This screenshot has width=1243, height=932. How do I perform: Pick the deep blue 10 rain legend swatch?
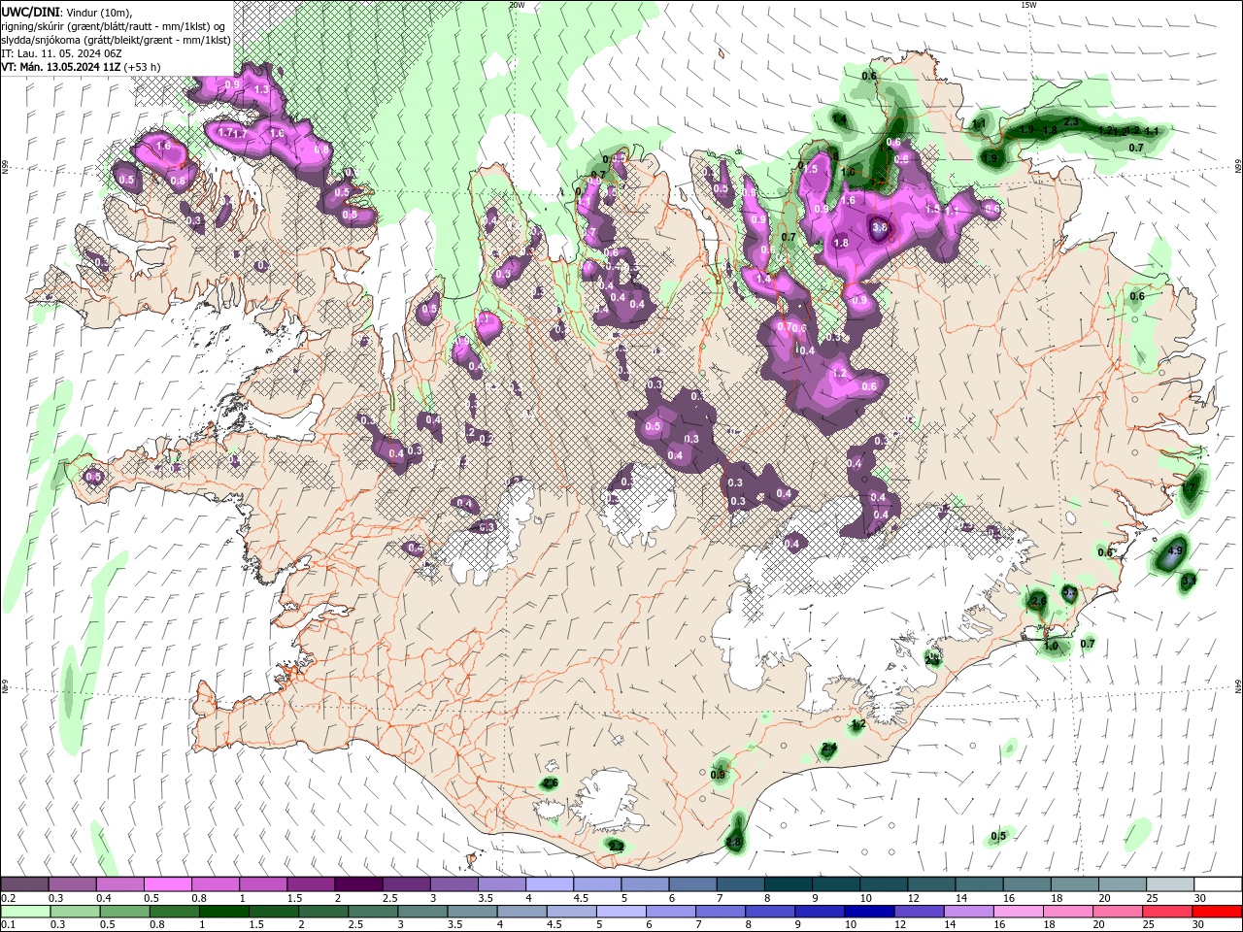pos(869,912)
